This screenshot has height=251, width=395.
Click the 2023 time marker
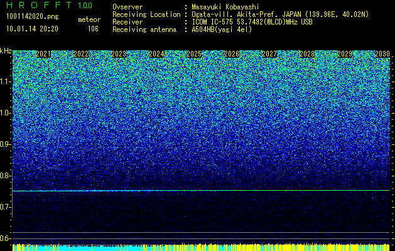click(x=119, y=54)
